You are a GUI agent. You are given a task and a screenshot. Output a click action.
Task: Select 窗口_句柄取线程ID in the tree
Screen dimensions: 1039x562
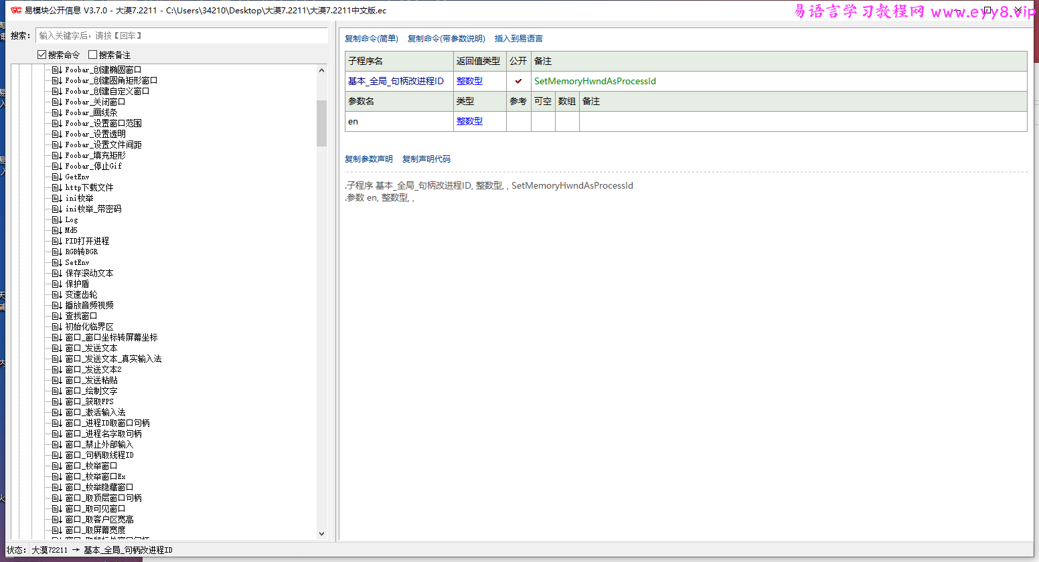99,455
